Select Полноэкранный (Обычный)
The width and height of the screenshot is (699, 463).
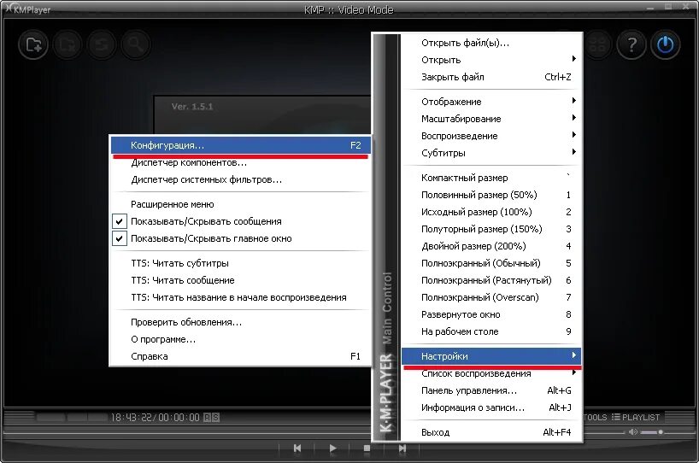pos(491,263)
